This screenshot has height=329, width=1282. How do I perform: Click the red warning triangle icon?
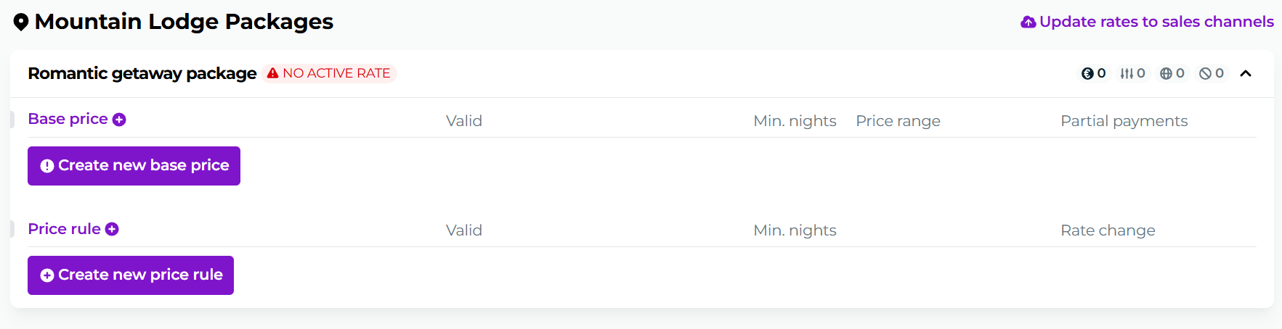[x=272, y=73]
